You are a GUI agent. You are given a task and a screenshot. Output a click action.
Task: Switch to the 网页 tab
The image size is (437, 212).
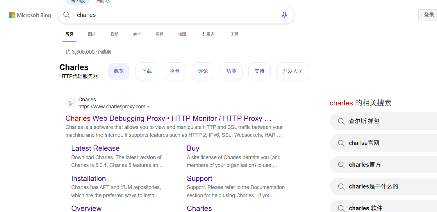69,34
